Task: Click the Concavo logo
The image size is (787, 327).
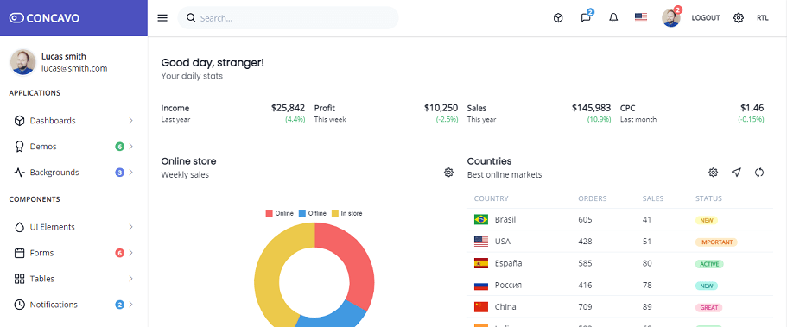Action: pyautogui.click(x=44, y=18)
